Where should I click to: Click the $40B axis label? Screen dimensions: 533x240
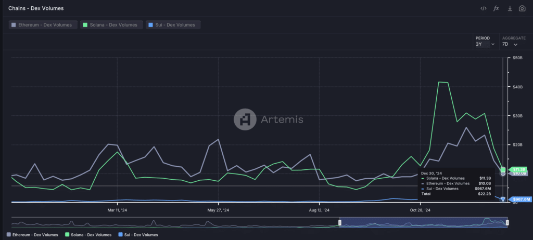[x=518, y=87]
